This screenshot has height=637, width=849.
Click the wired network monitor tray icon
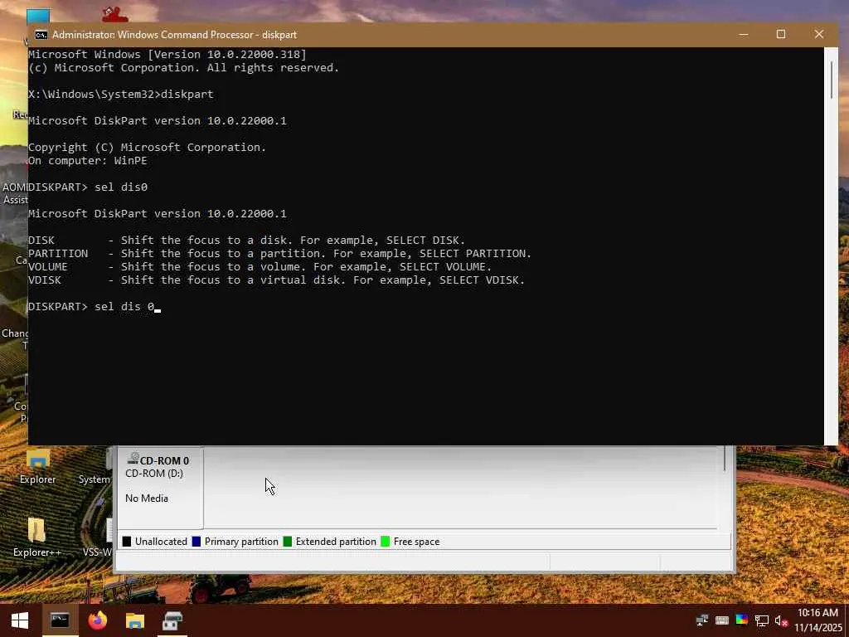click(762, 620)
